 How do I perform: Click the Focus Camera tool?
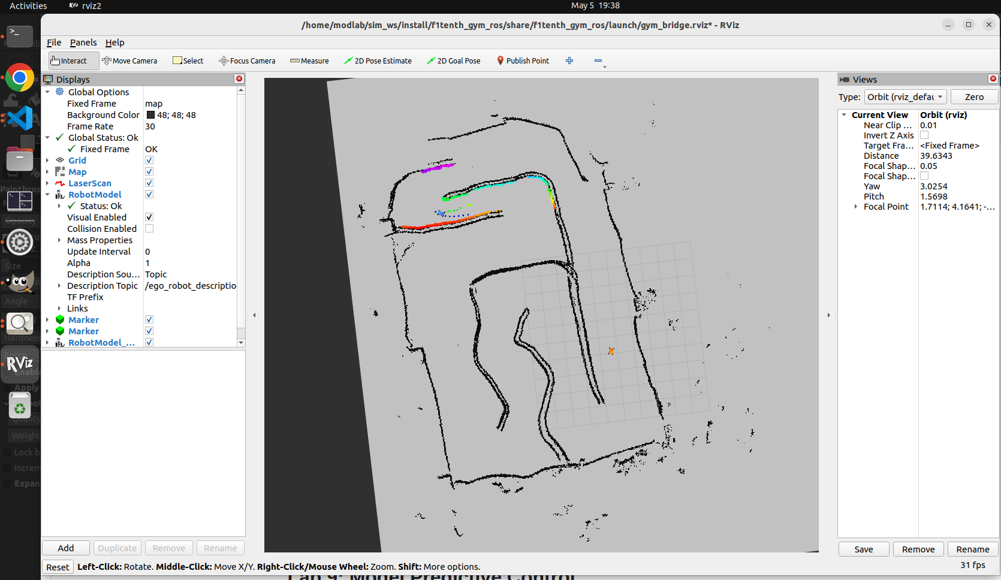(247, 61)
